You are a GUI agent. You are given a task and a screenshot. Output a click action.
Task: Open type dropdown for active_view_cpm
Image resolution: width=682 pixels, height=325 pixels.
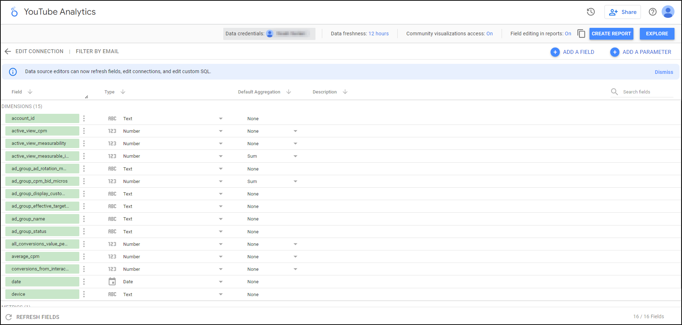(x=221, y=131)
